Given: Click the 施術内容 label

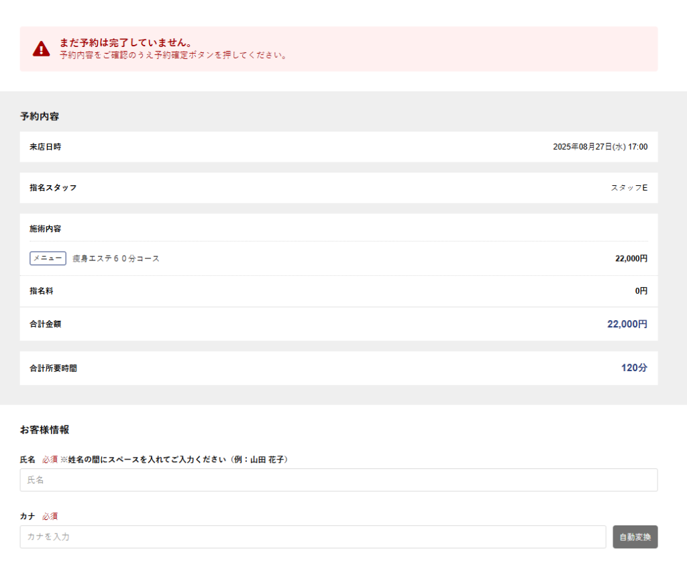Looking at the screenshot, I should (45, 229).
